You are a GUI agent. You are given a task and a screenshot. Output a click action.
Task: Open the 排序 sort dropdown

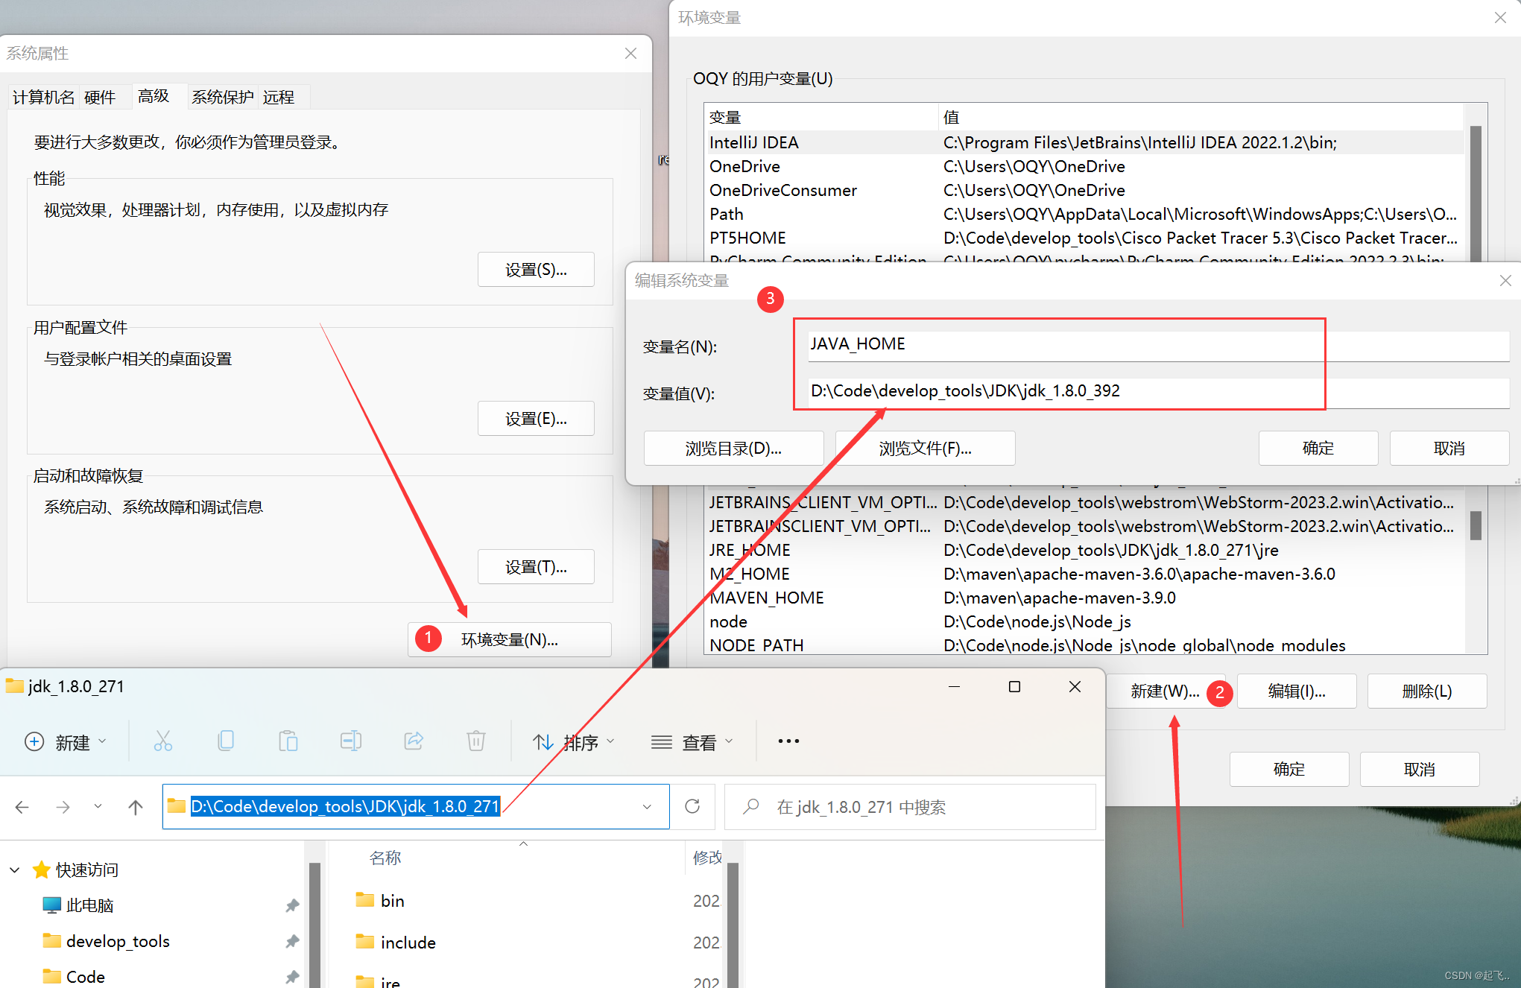pyautogui.click(x=574, y=742)
